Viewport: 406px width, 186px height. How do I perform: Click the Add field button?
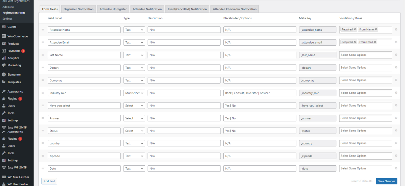pyautogui.click(x=49, y=181)
